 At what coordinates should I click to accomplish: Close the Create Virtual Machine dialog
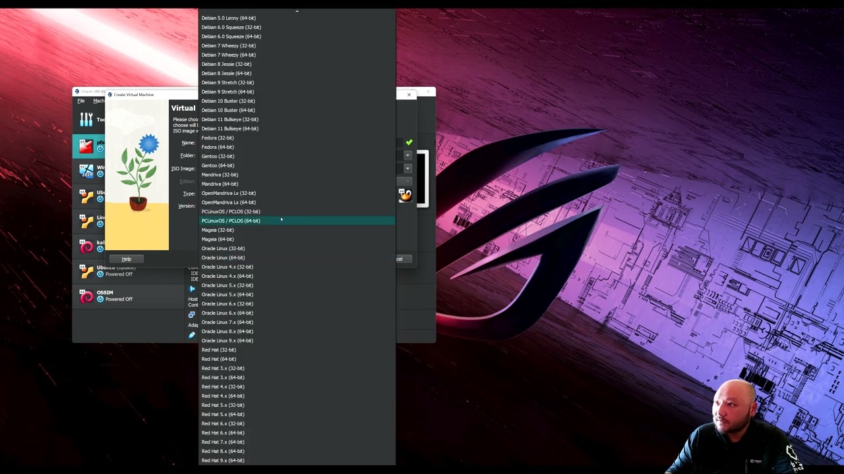(x=409, y=95)
